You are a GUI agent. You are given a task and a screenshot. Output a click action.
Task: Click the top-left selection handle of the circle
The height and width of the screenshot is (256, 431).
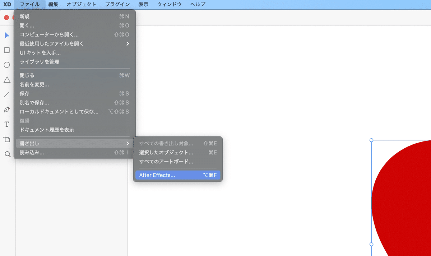click(371, 140)
